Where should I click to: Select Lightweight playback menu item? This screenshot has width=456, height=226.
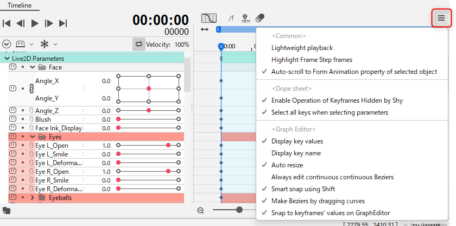coord(302,48)
